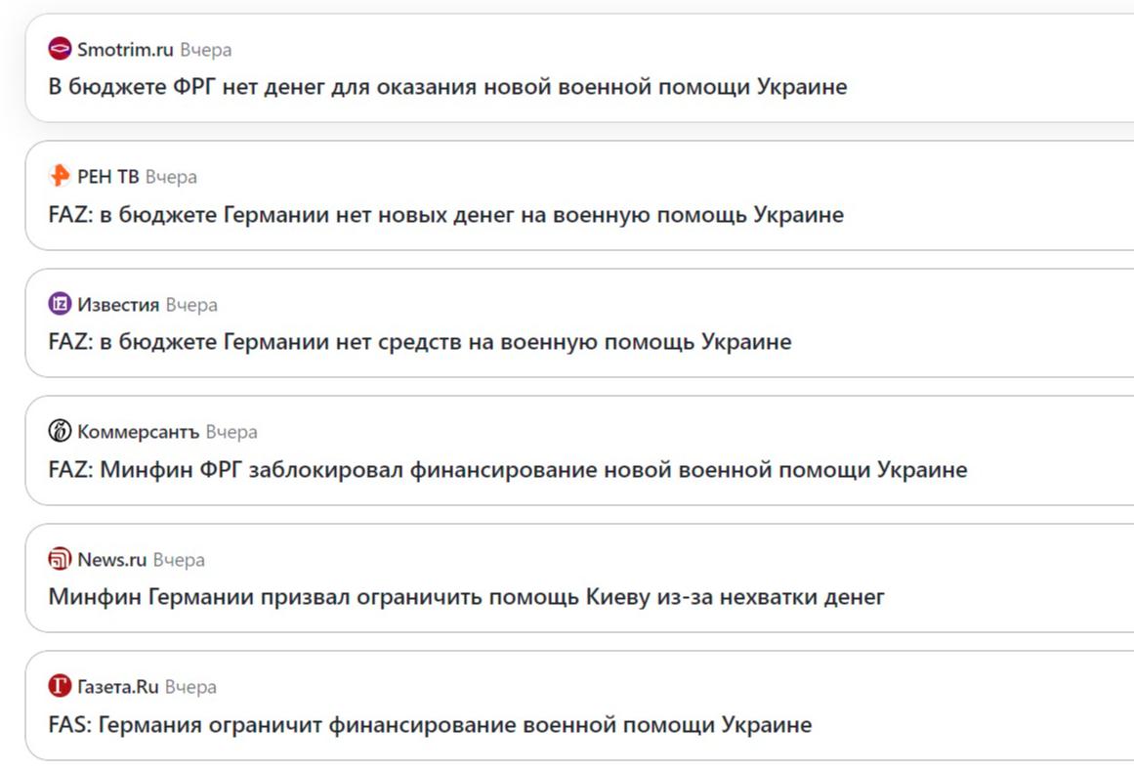Open the Известия source name link
The image size is (1134, 771).
point(118,305)
